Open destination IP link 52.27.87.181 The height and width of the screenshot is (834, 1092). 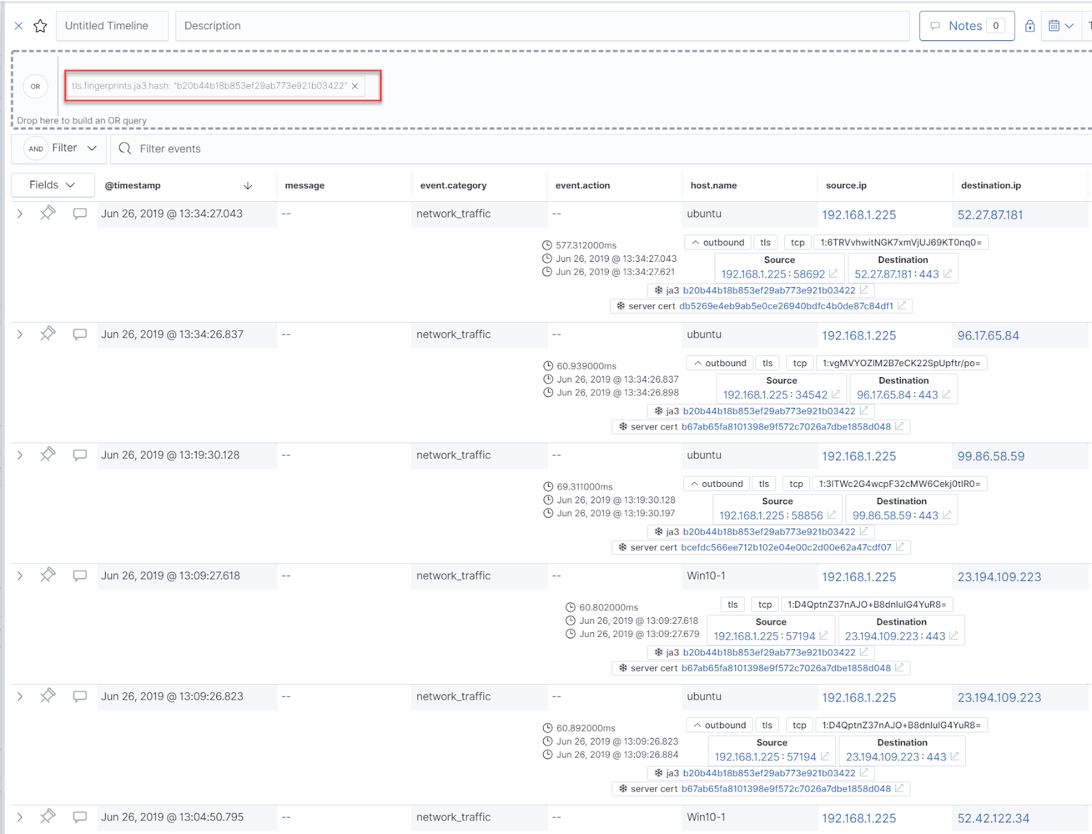[x=990, y=215]
